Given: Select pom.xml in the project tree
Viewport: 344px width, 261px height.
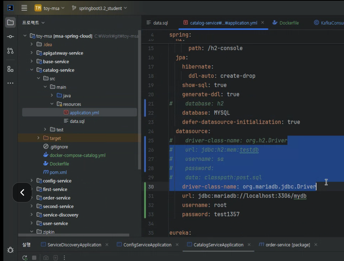Looking at the screenshot, I should 58,172.
